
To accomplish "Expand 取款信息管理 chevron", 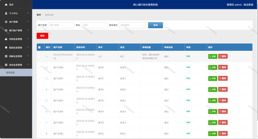I will click(x=28, y=47).
